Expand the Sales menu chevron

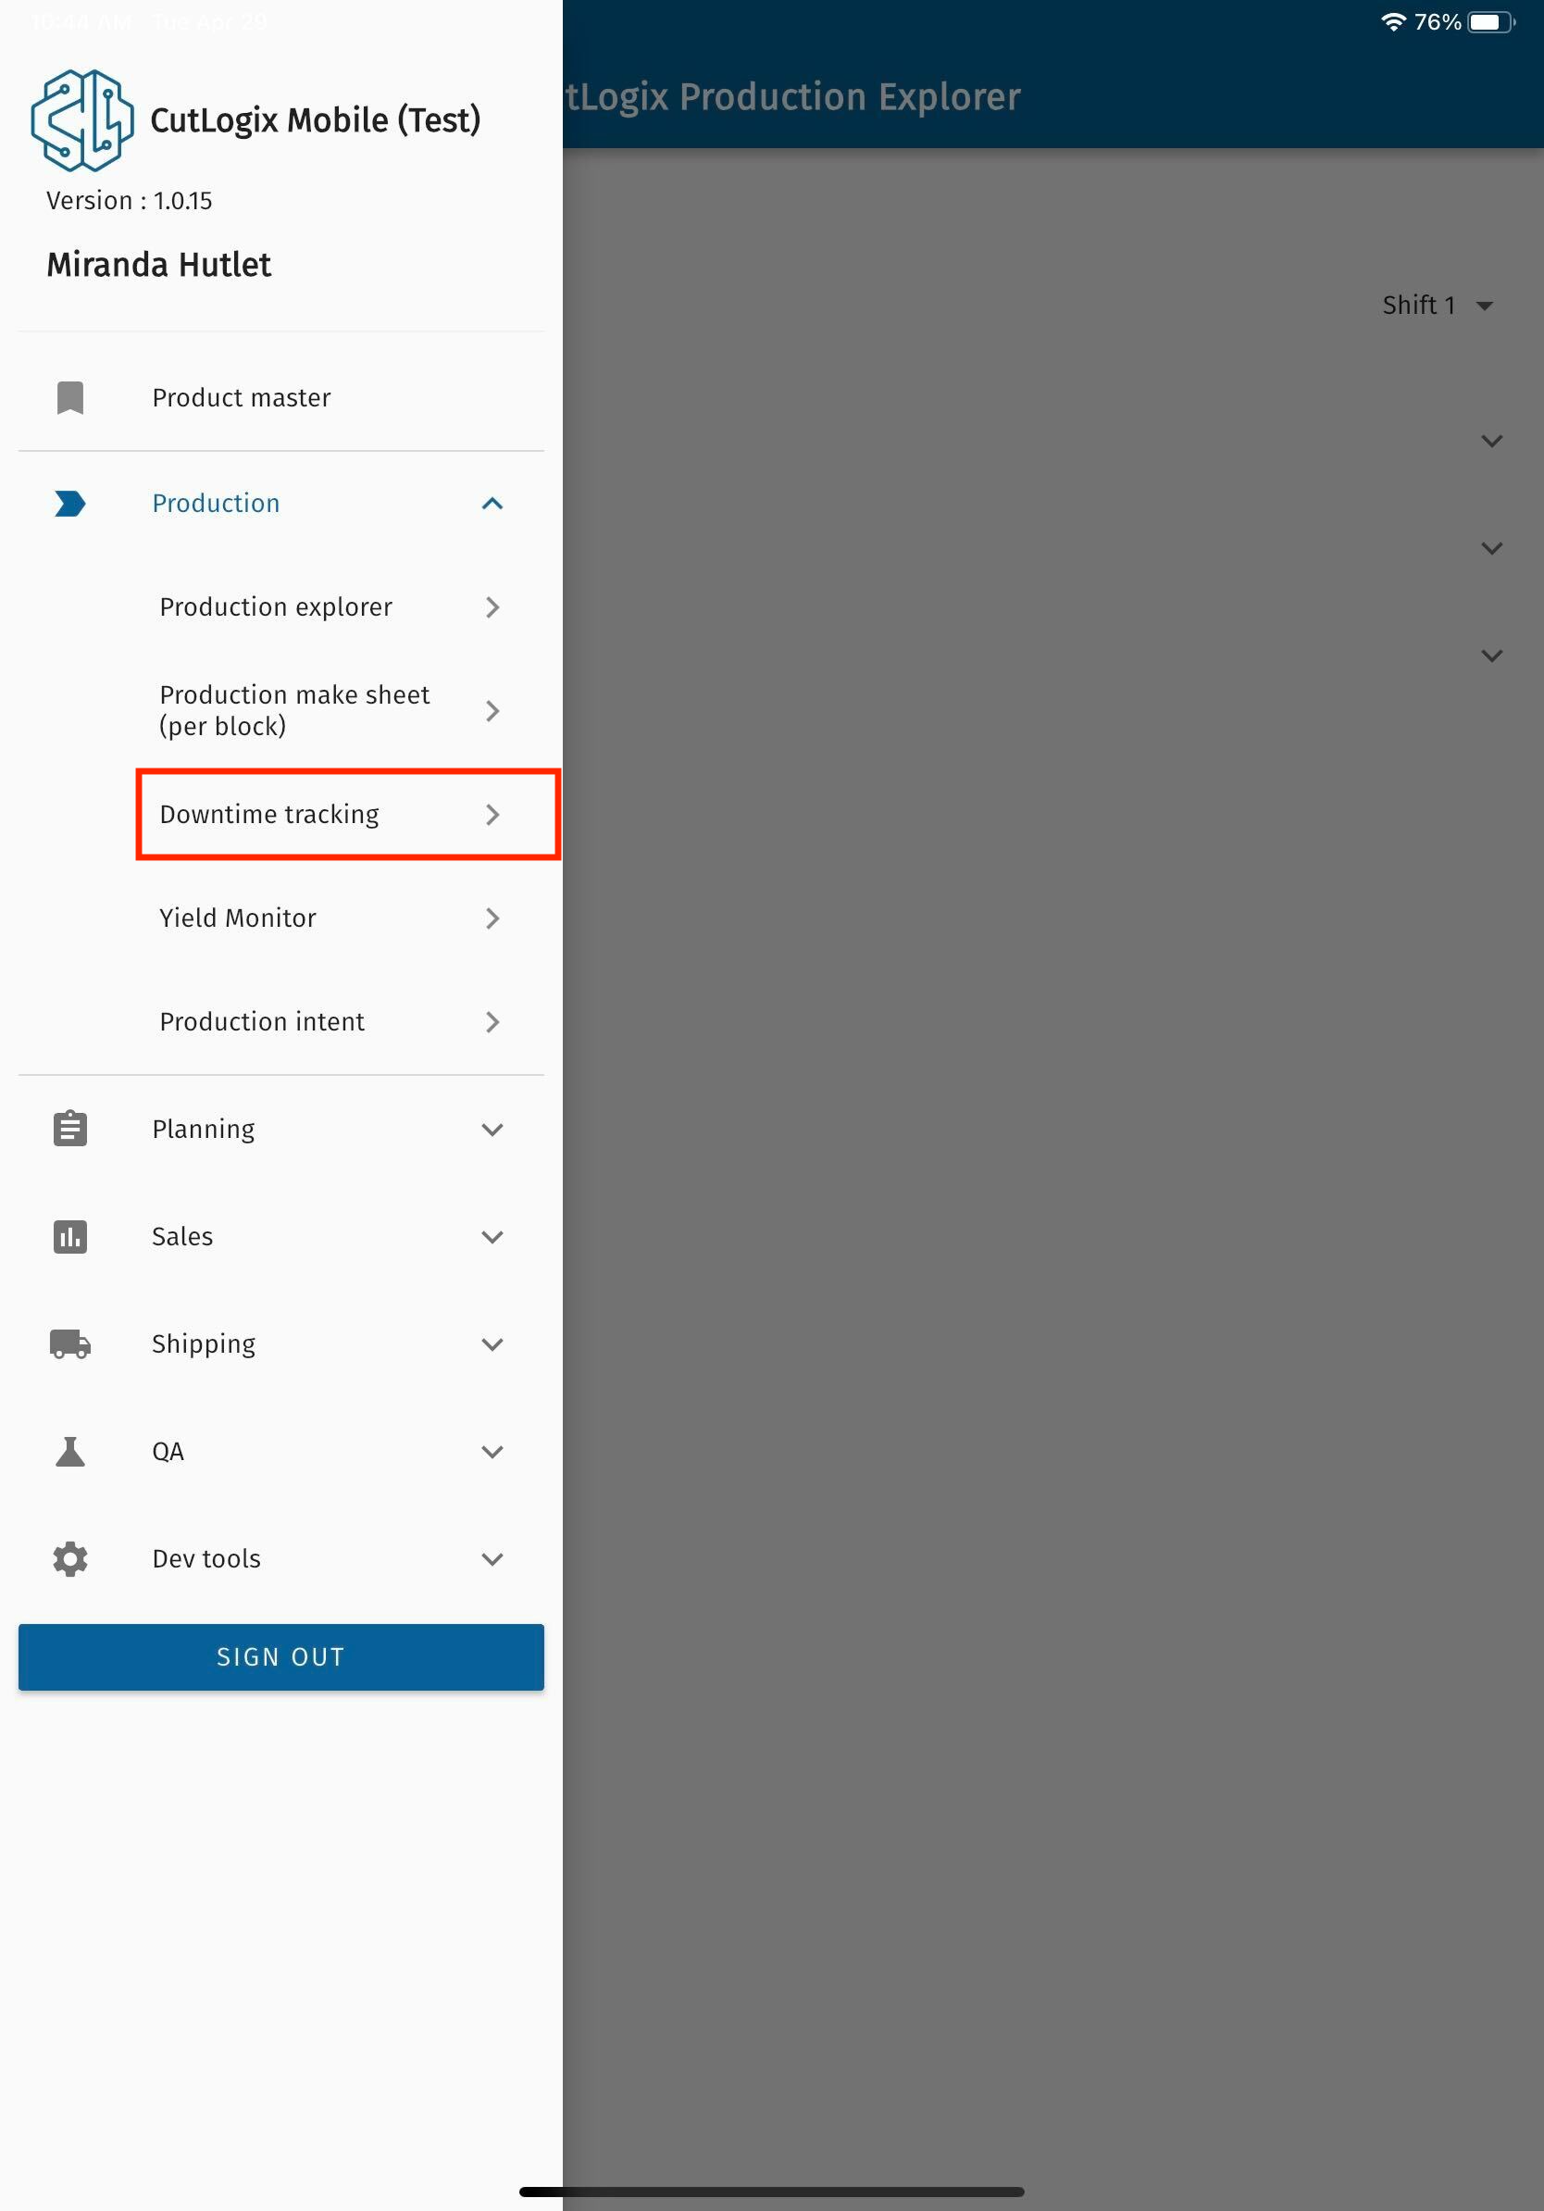point(492,1236)
